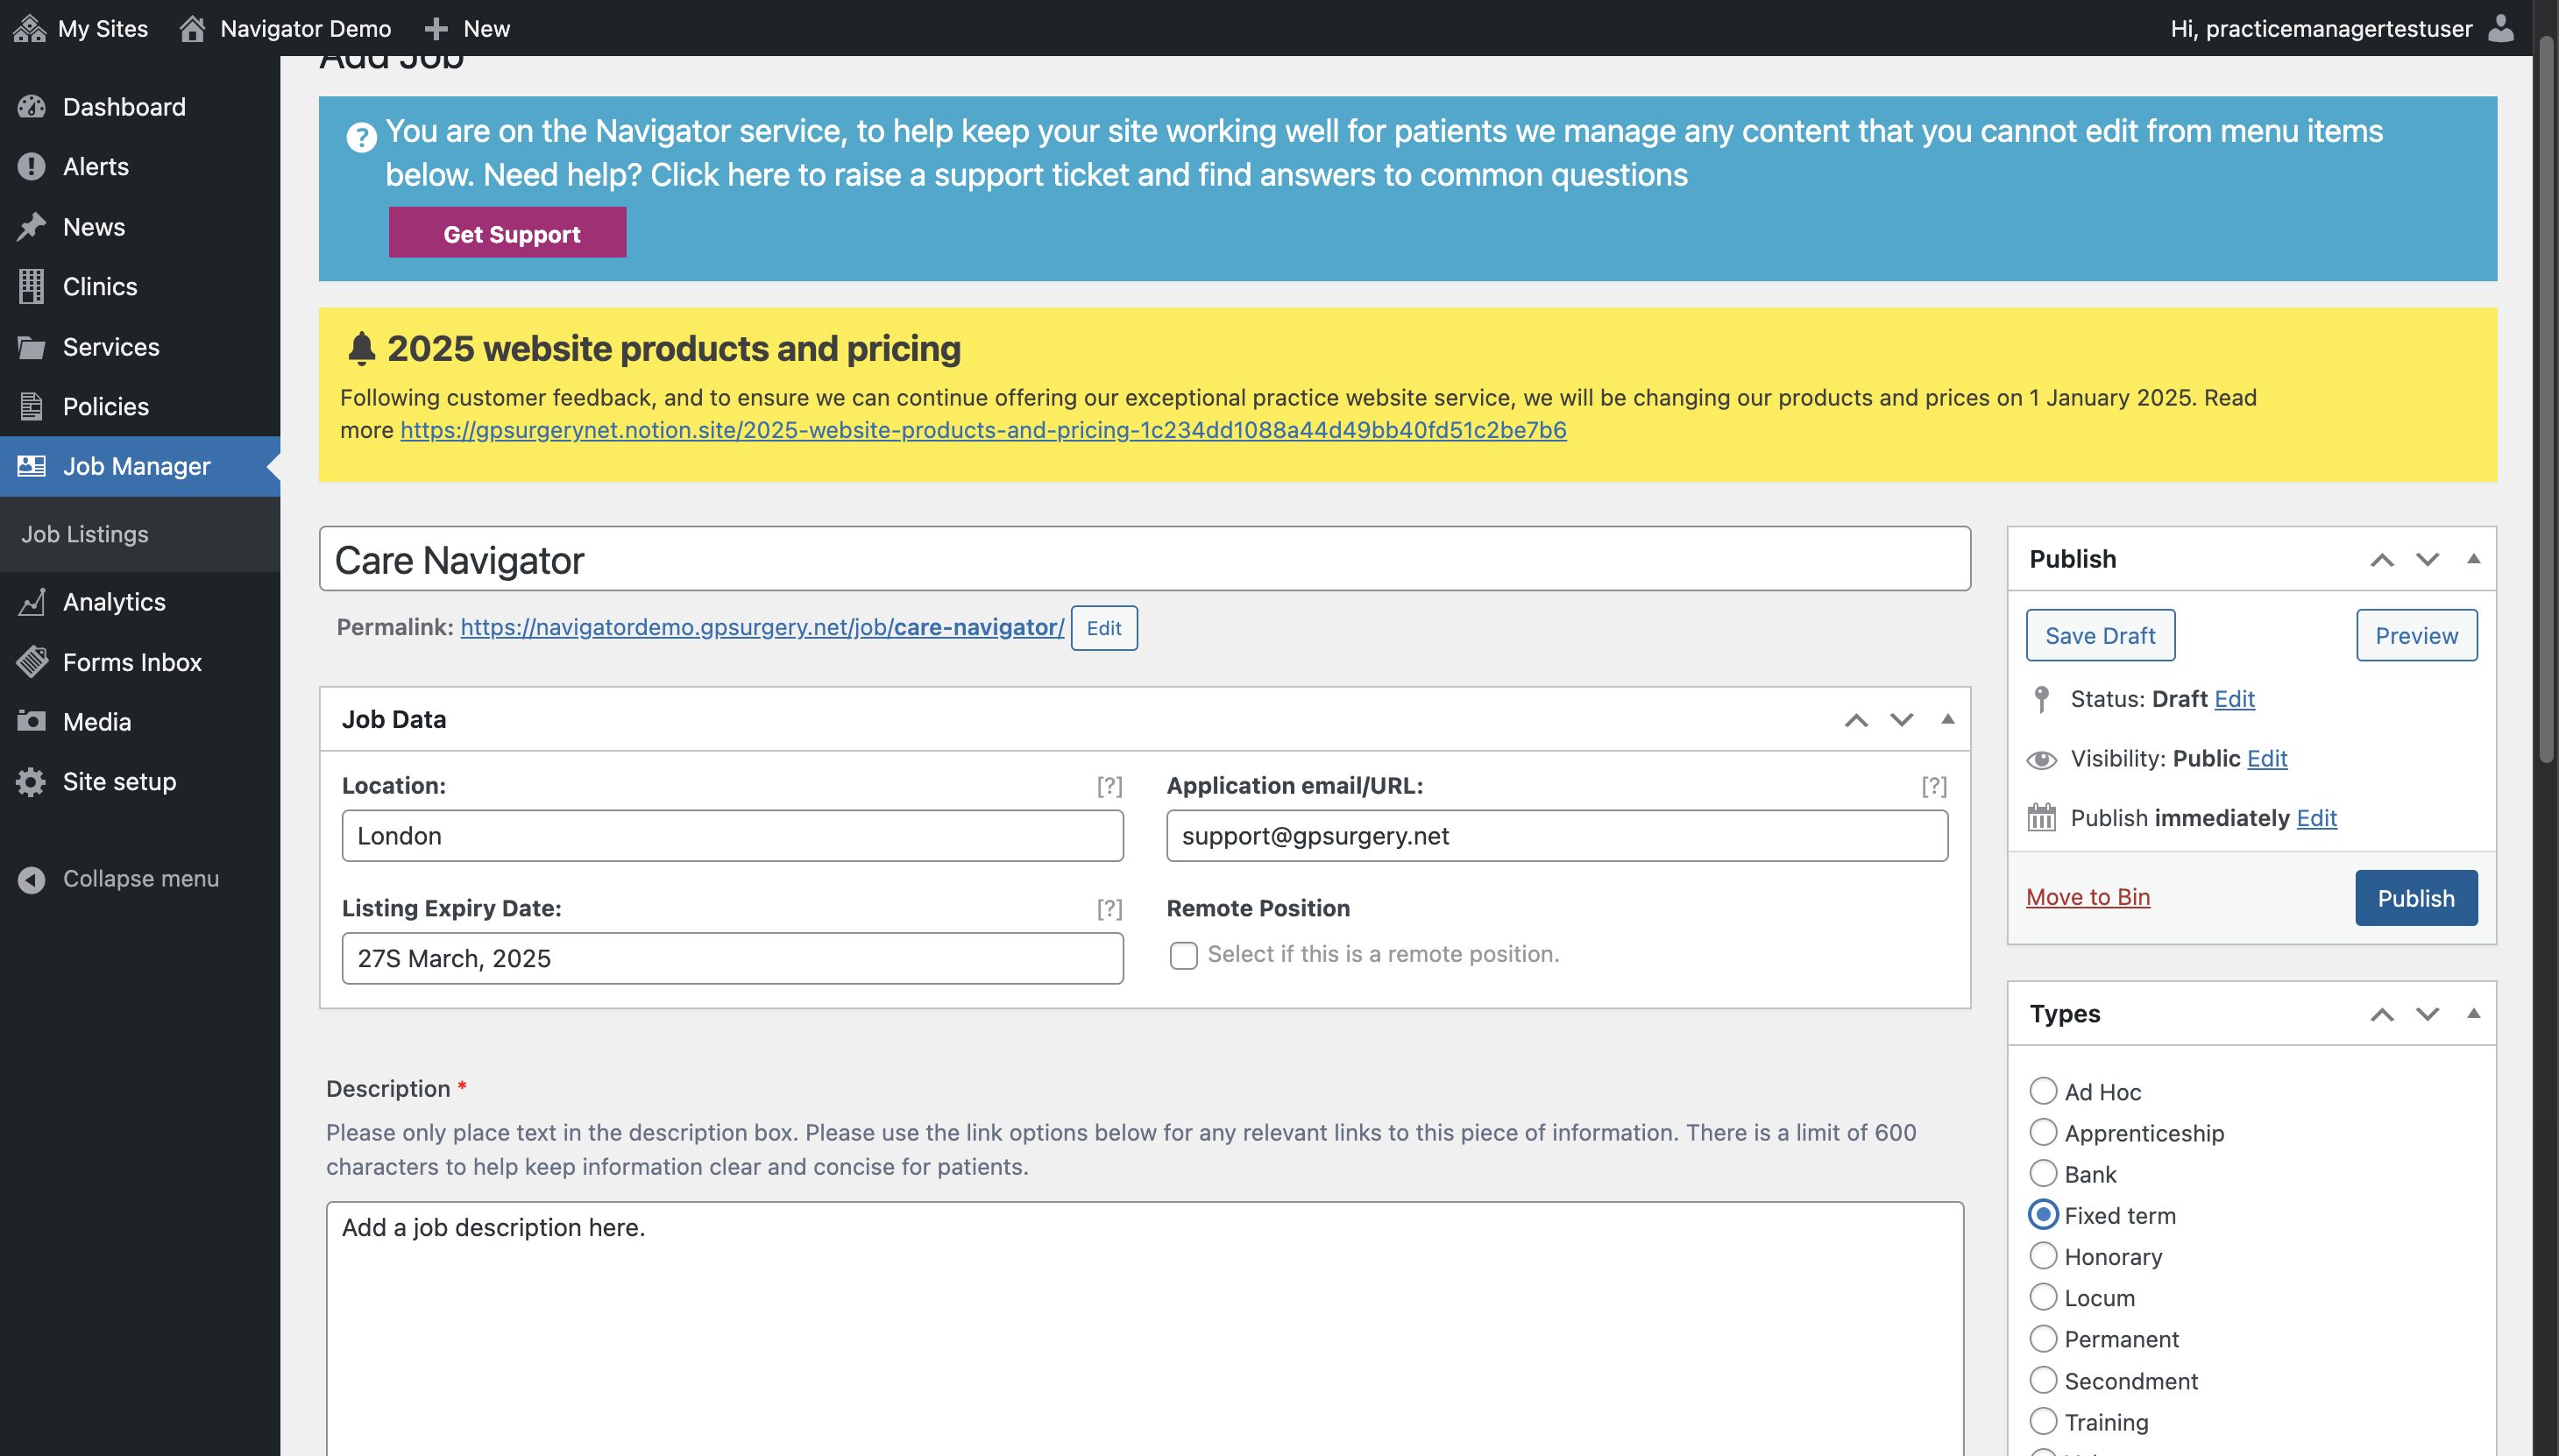
Task: Collapse the Types panel triangle
Action: [2473, 1013]
